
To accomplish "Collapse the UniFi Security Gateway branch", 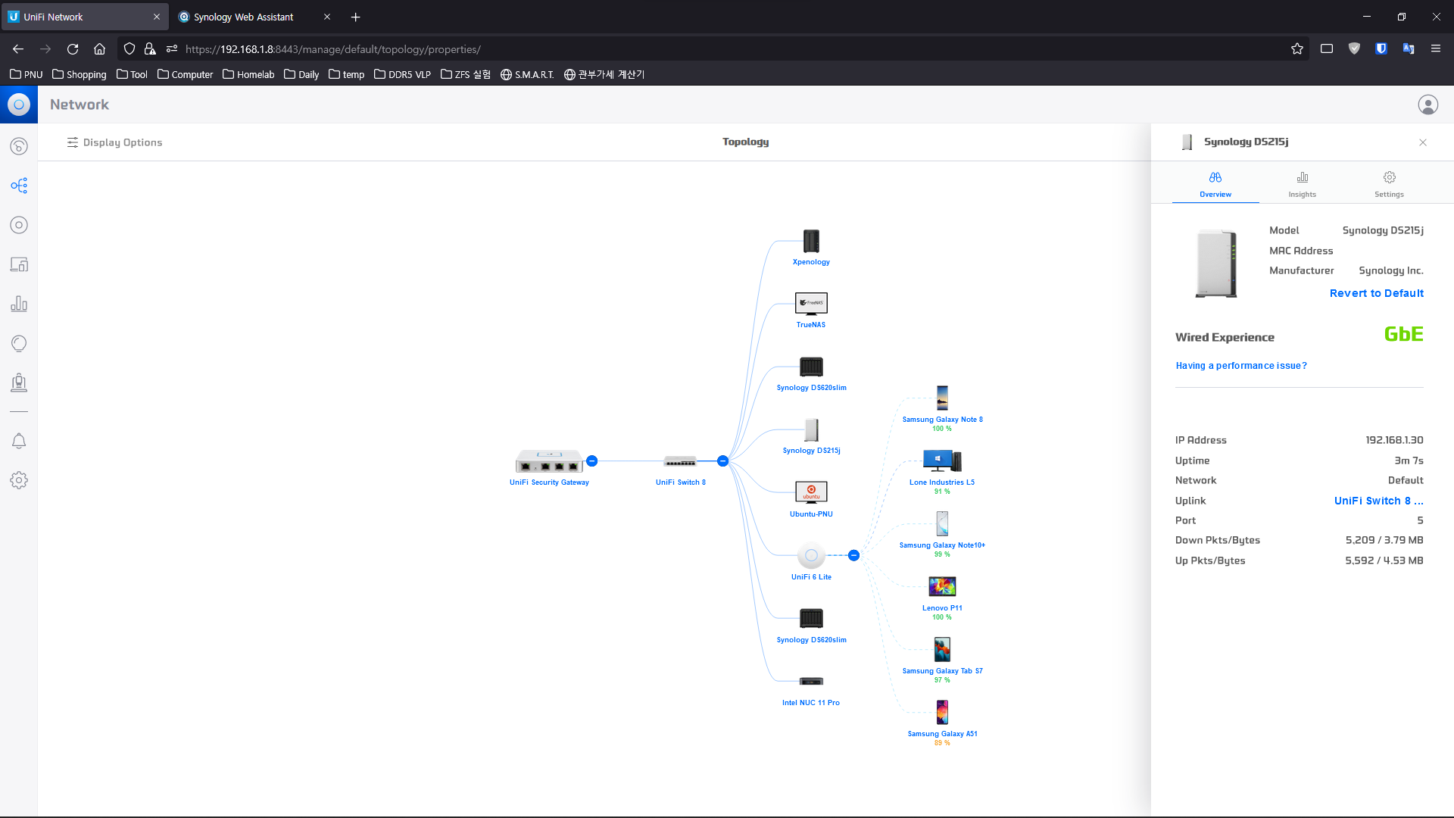I will [592, 461].
